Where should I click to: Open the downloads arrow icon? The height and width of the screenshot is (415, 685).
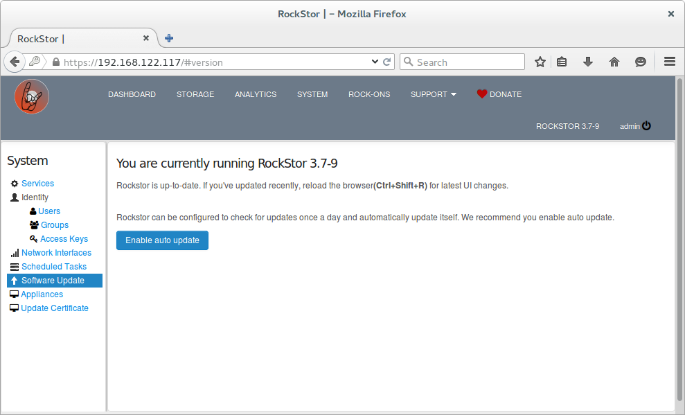pyautogui.click(x=588, y=62)
